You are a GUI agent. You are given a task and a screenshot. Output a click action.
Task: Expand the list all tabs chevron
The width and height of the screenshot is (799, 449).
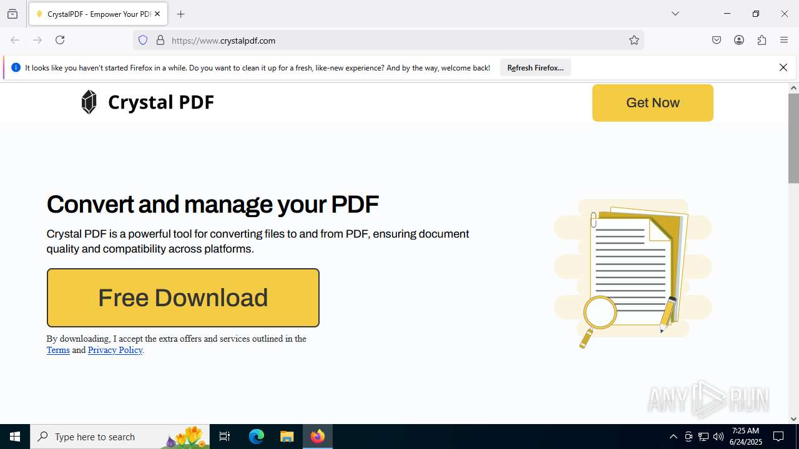pos(675,14)
